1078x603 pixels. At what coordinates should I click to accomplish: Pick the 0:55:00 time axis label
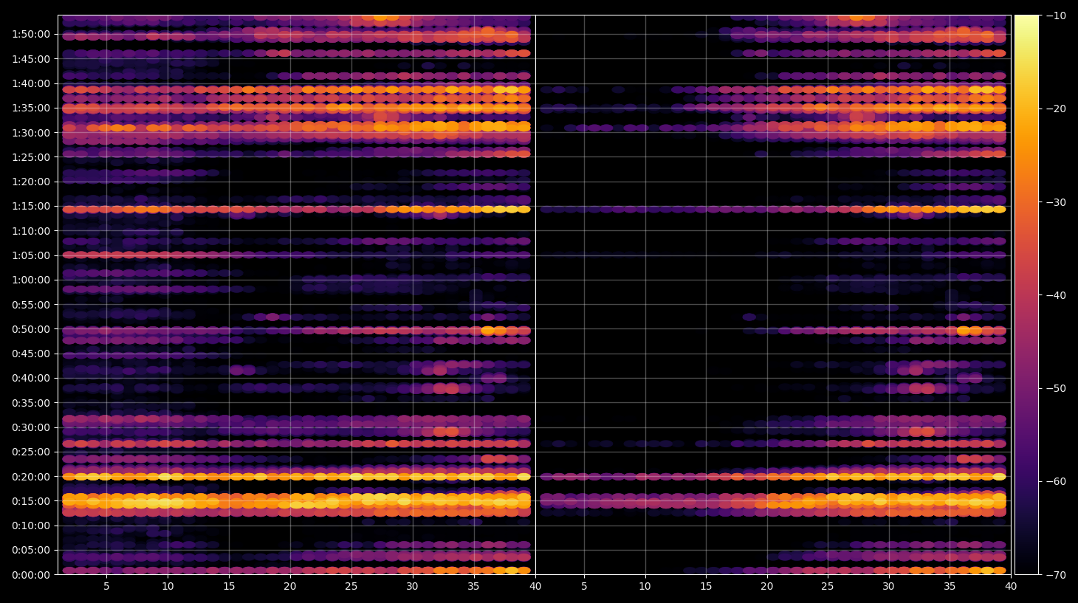click(31, 305)
